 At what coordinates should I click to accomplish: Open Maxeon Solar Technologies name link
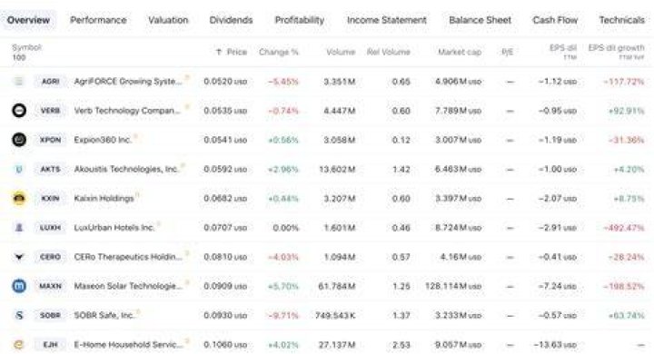[128, 286]
